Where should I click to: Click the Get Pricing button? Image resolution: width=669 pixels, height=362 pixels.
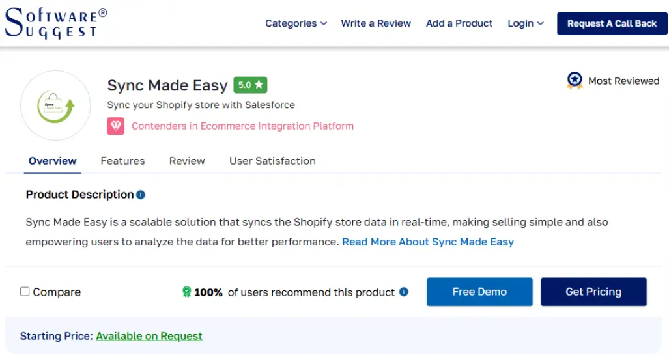point(593,292)
